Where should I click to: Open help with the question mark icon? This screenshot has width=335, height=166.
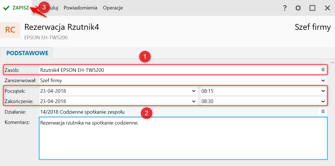pyautogui.click(x=285, y=8)
